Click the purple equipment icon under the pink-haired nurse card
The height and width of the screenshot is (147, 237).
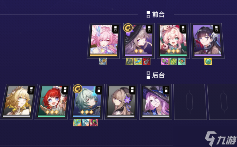(x=165, y=62)
